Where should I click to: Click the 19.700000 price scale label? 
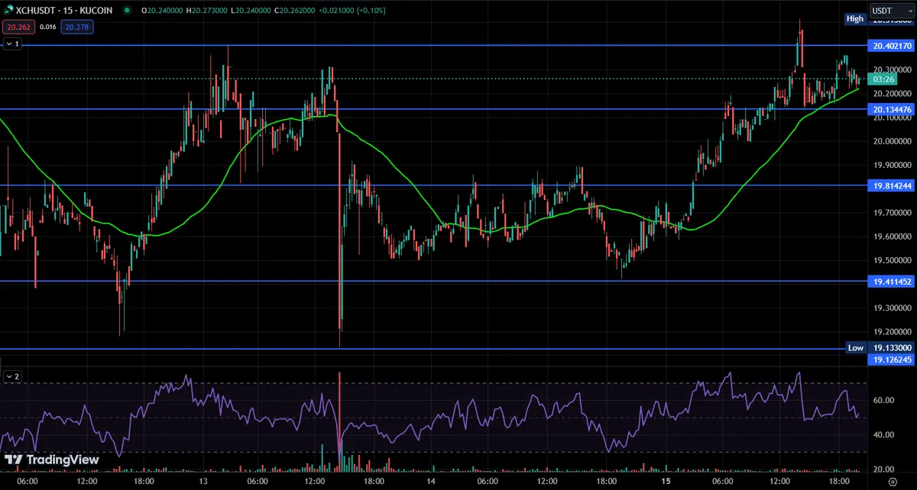pos(892,213)
